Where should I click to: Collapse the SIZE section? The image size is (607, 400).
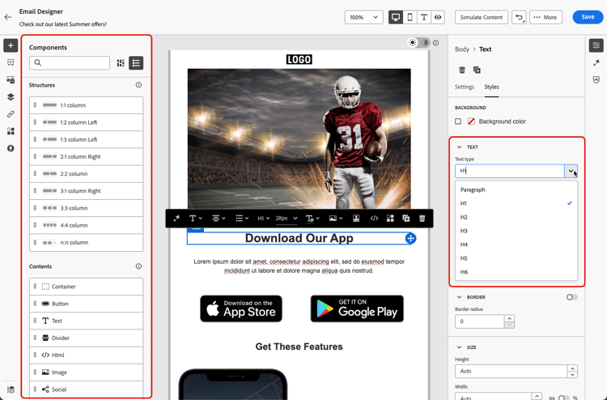(x=459, y=347)
